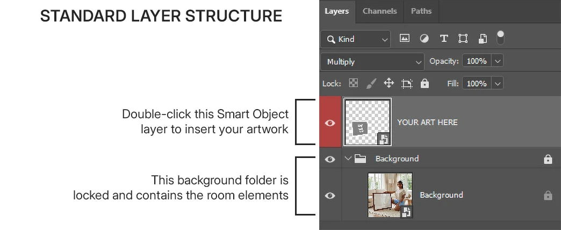Switch to the Paths tab
Viewport: 561px width, 230px height.
tap(421, 11)
